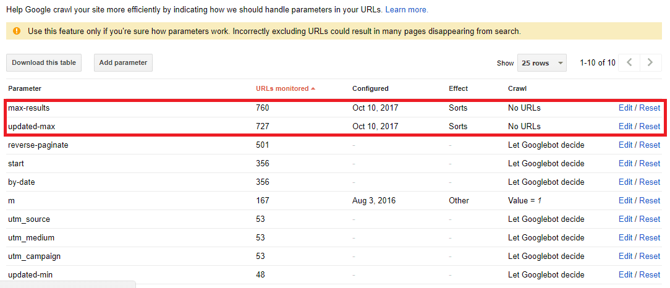Screen dimensions: 670x288
Task: Reset the max-results parameter
Action: point(650,108)
